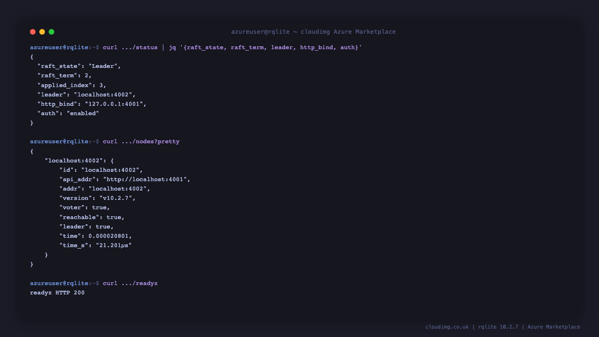Click the '"localhost:4002": {' key line

[x=79, y=161]
